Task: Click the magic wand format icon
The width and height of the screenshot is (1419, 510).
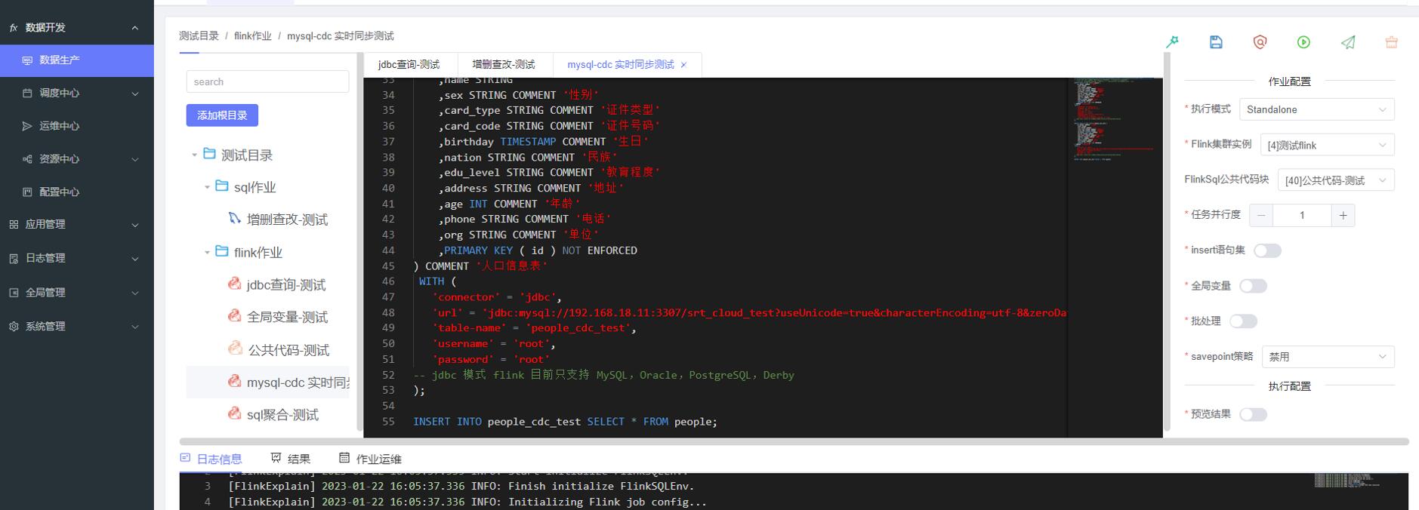Action: coord(1172,42)
